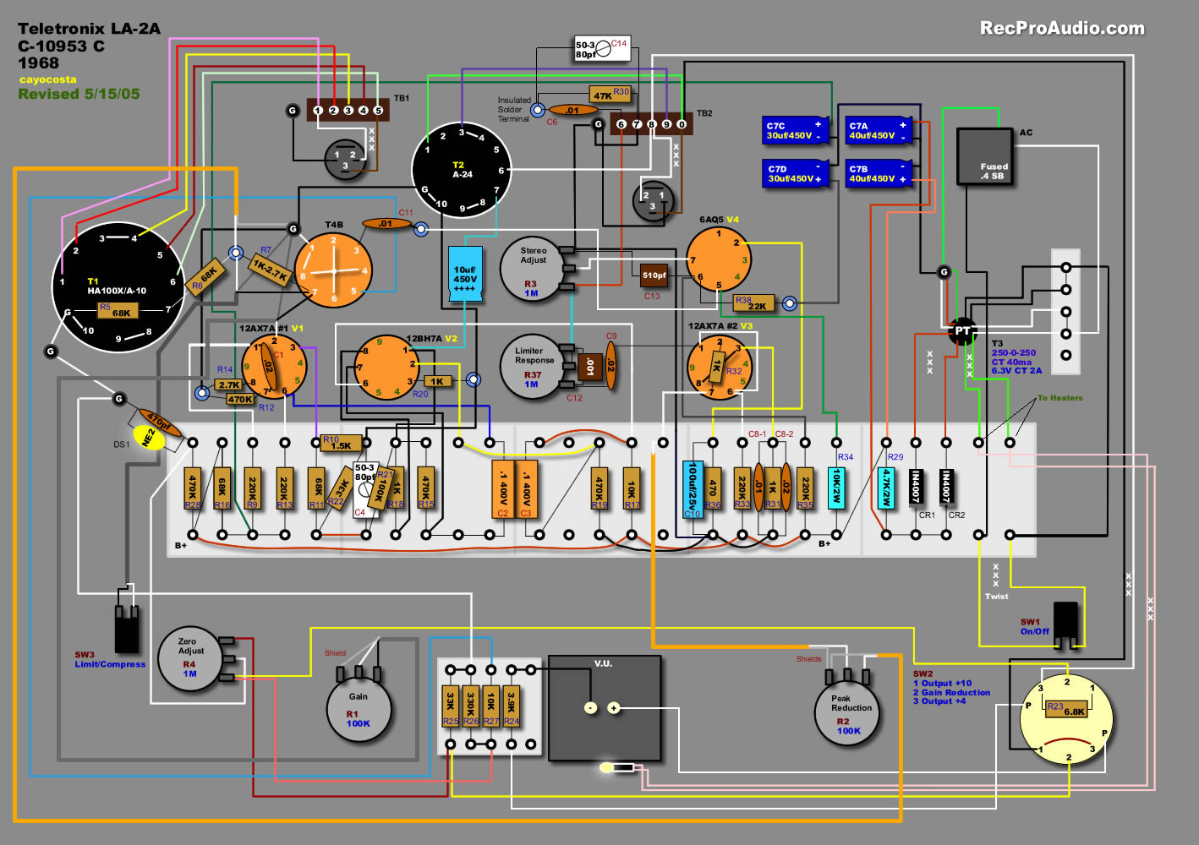The image size is (1199, 845).
Task: Select the NE2 neon lamp DS1
Action: pos(151,436)
